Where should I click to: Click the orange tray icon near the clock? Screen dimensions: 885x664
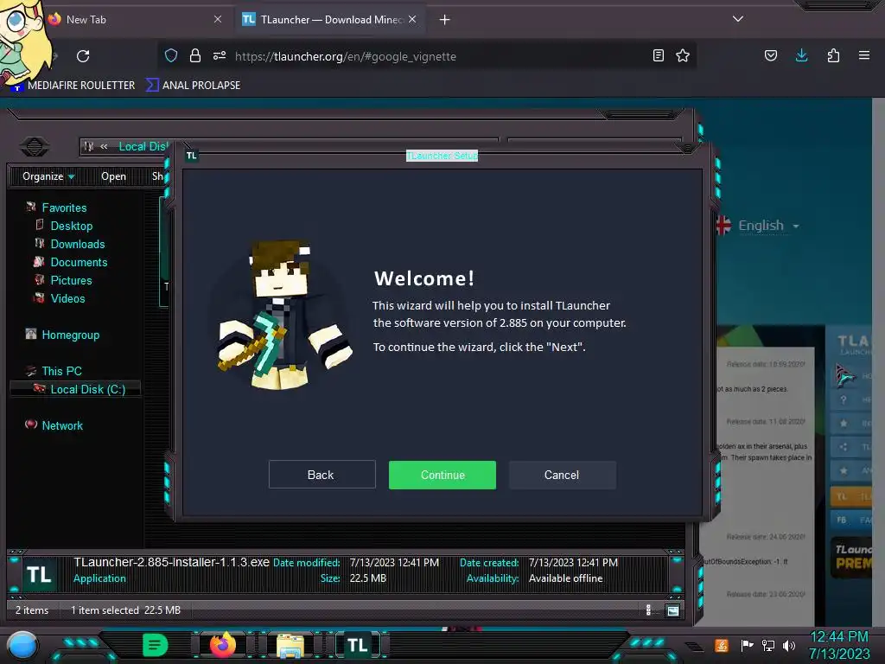[721, 645]
